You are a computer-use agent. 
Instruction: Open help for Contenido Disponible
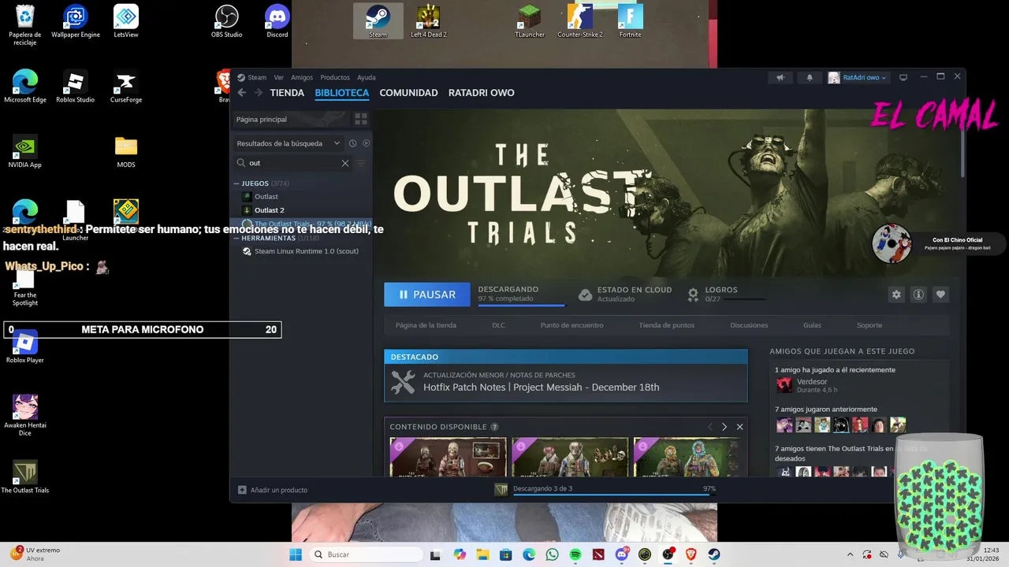tap(494, 427)
